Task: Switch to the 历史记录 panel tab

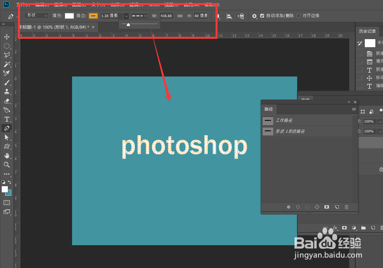Action: [367, 31]
